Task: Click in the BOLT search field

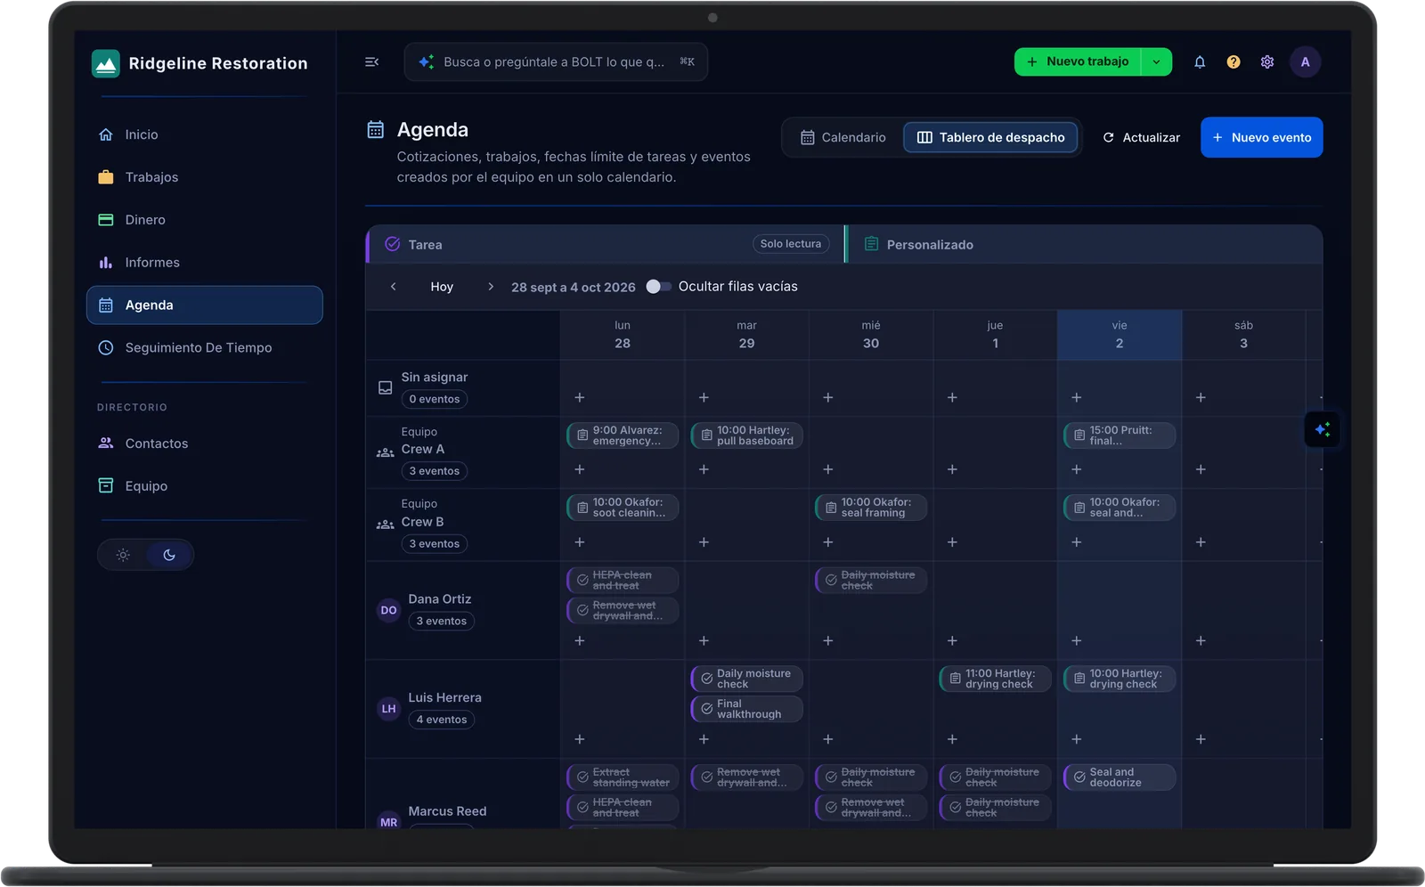Action: [x=556, y=61]
